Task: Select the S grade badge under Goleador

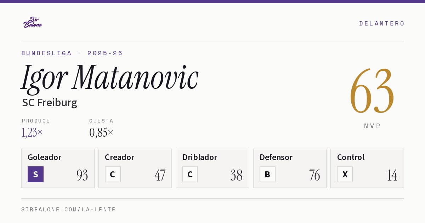Action: (x=35, y=174)
